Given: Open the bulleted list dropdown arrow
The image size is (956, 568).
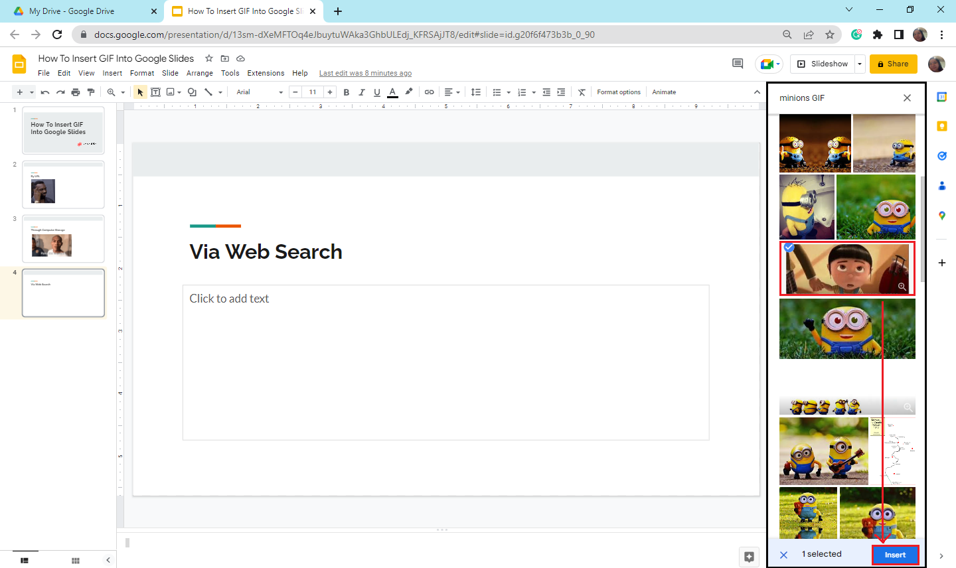Looking at the screenshot, I should click(509, 92).
